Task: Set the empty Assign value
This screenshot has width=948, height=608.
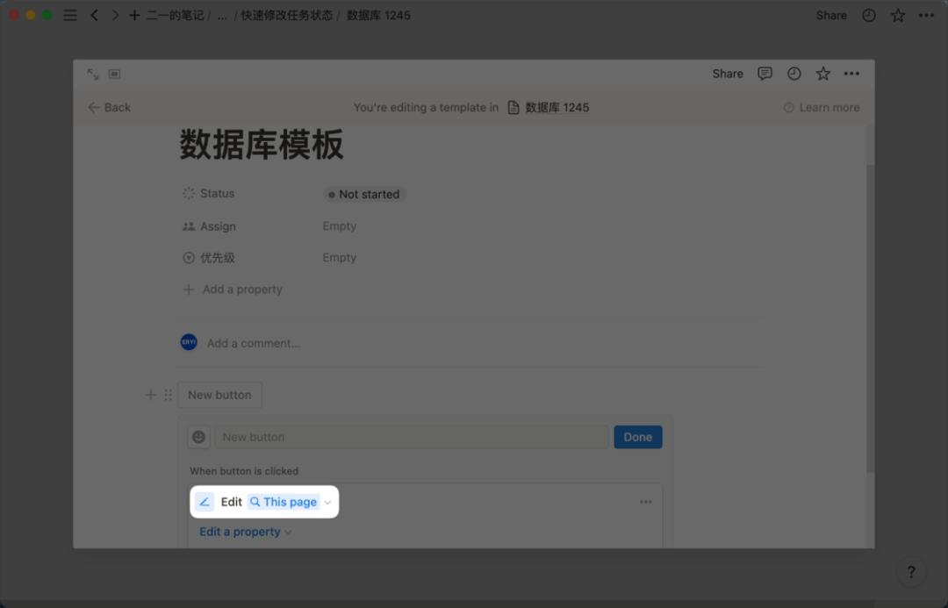Action: pos(339,226)
